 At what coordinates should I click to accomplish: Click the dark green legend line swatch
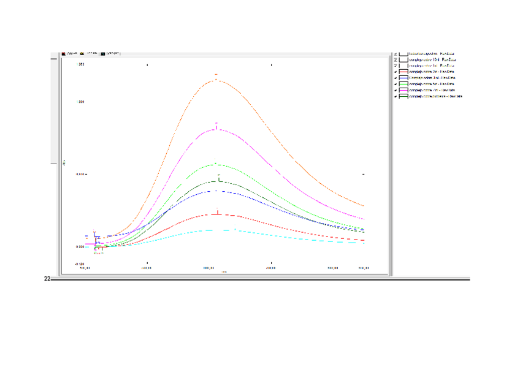click(x=403, y=96)
